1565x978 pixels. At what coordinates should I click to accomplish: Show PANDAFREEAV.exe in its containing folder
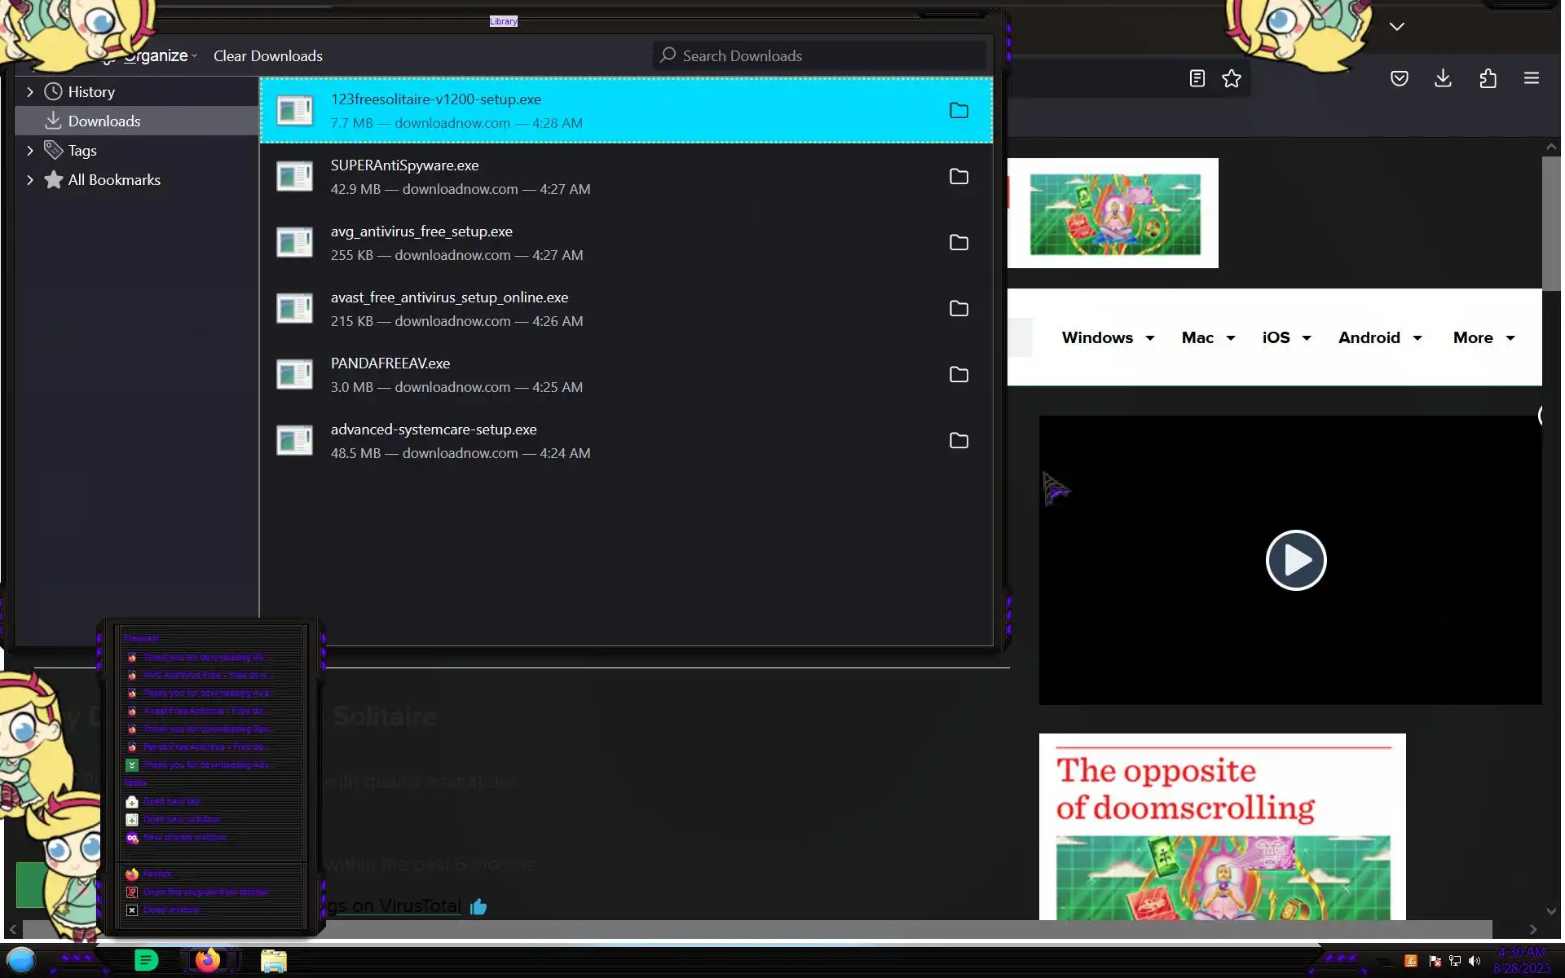[x=959, y=375]
